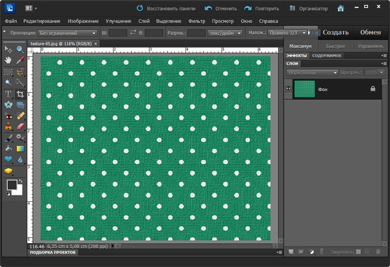The height and width of the screenshot is (267, 390).
Task: Switch to the Быстрое edit tab
Action: pos(335,46)
